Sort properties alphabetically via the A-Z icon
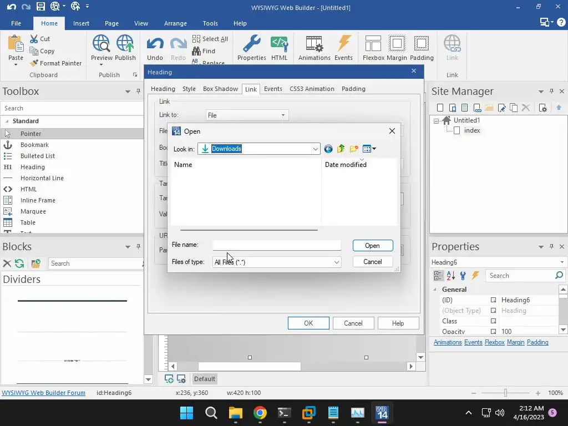Image resolution: width=568 pixels, height=426 pixels. point(450,276)
